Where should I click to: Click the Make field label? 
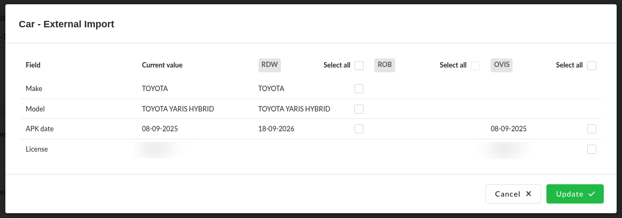coord(34,88)
